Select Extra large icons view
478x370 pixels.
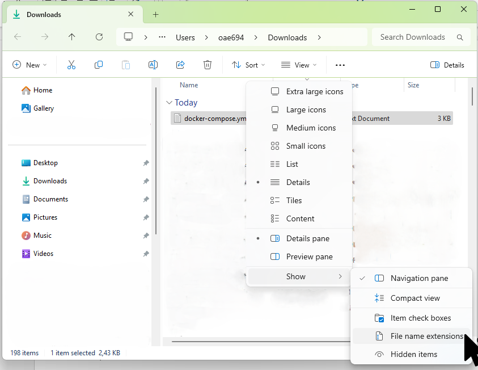(x=314, y=91)
